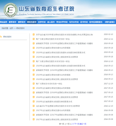
Task: Click icon beside 2020年网上报名安排及注意事项
Action: (x=34, y=57)
